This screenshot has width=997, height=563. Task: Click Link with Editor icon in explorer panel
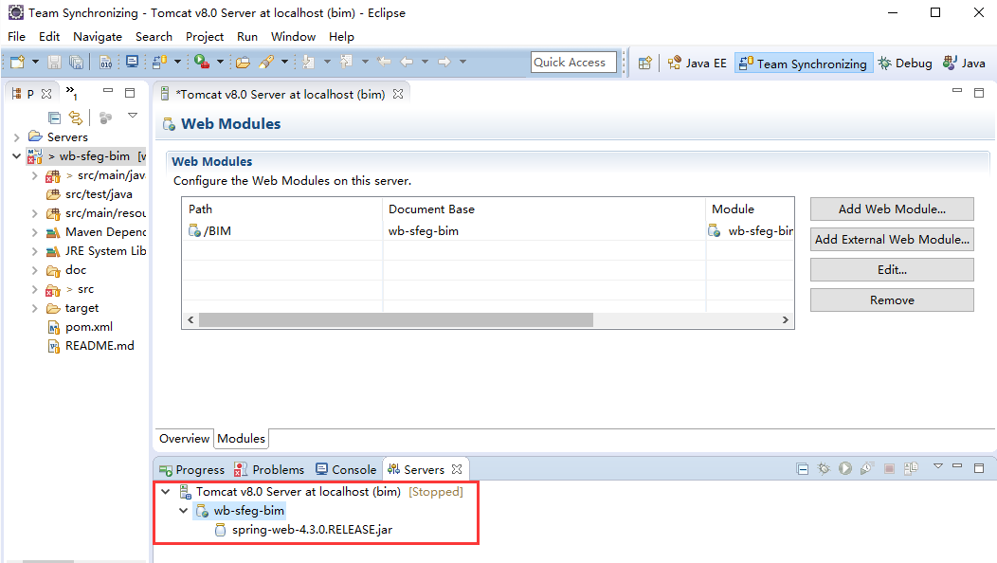(75, 118)
